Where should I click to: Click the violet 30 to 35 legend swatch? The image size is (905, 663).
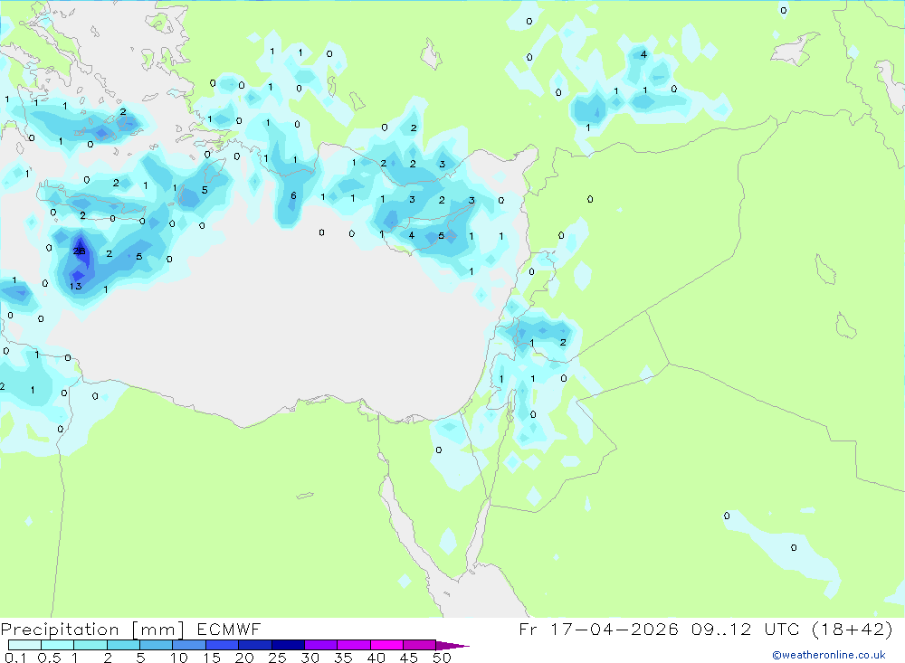(x=320, y=645)
